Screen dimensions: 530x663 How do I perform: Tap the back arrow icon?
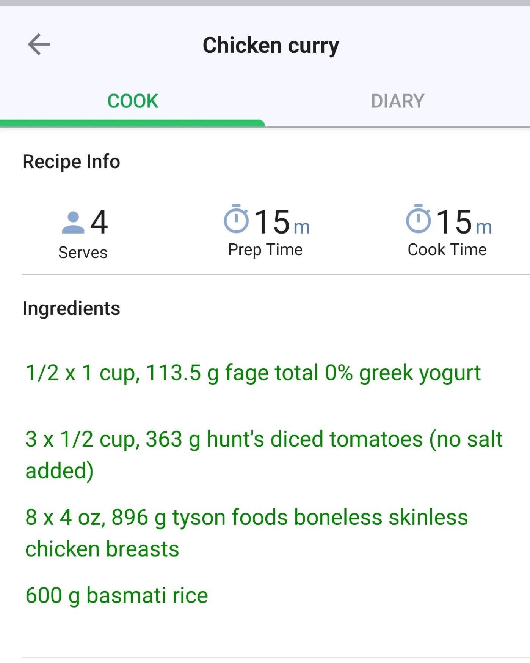coord(39,44)
